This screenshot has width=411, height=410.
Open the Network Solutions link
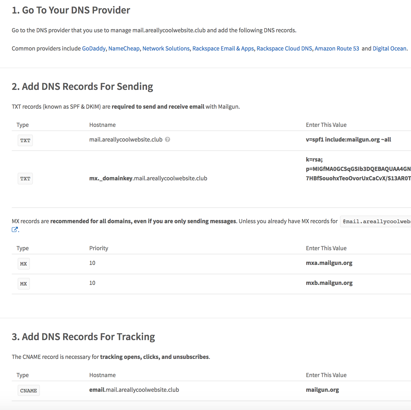pos(166,48)
